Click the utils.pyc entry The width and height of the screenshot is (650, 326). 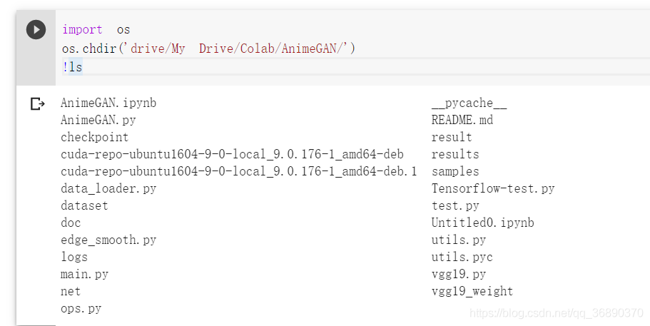(x=462, y=257)
